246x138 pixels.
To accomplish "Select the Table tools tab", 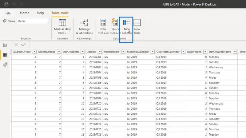I will [60, 13].
